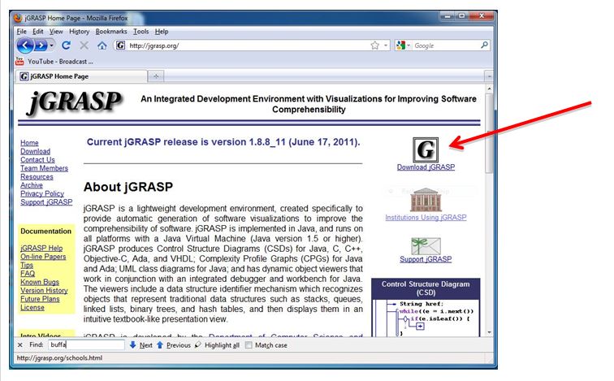Click the page vertical scrollbar
This screenshot has width=614, height=381.
488,244
